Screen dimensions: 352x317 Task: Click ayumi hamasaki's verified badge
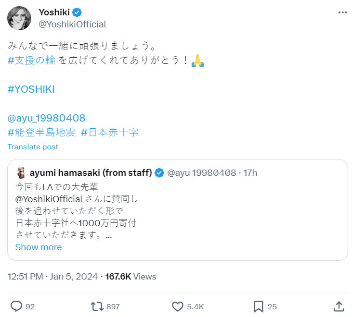pos(160,172)
